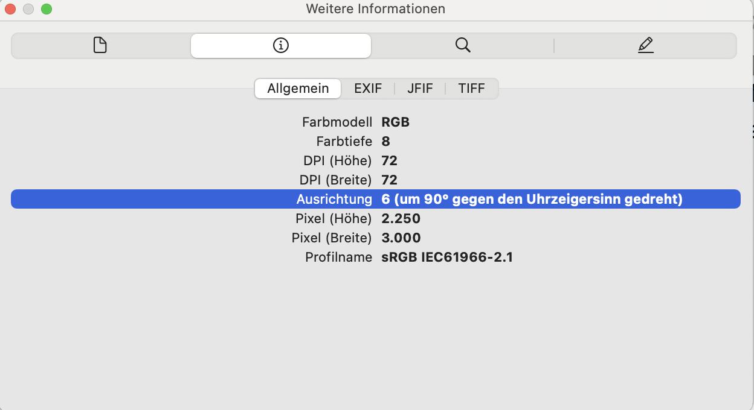
Task: Click the highlighted Ausrichtung row
Action: point(376,200)
